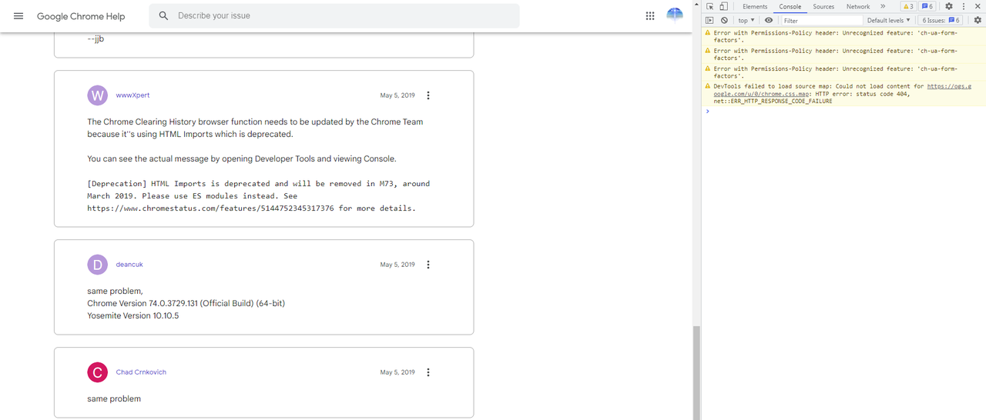
Task: Open more options for wwwXpert's post
Action: 428,95
